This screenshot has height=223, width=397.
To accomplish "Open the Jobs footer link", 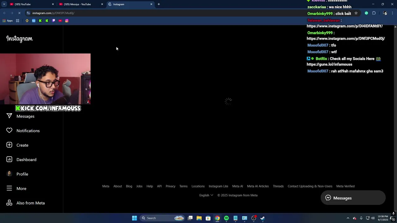I will tap(139, 186).
